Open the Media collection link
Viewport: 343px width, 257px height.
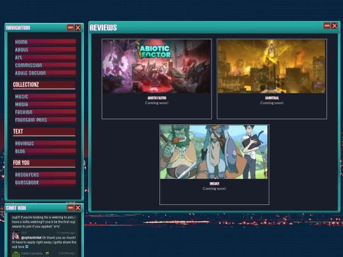coord(45,104)
